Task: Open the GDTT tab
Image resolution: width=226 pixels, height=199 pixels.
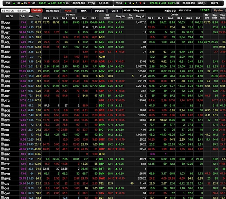Action: pyautogui.click(x=115, y=11)
